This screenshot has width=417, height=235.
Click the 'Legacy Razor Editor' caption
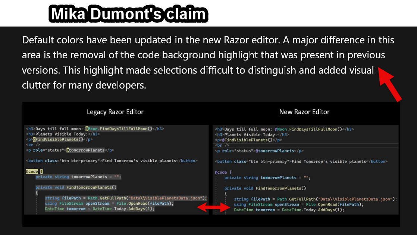pos(115,112)
